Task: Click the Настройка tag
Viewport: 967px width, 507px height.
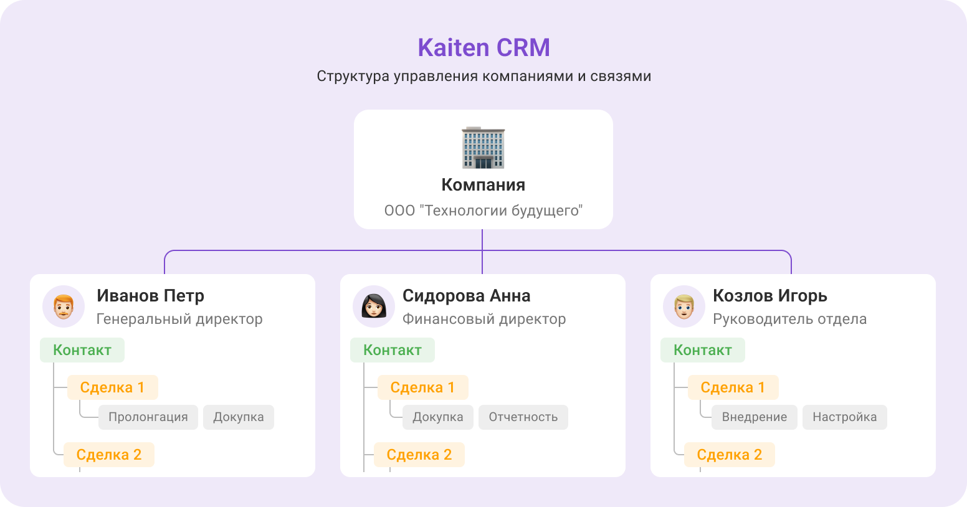Action: tap(844, 417)
